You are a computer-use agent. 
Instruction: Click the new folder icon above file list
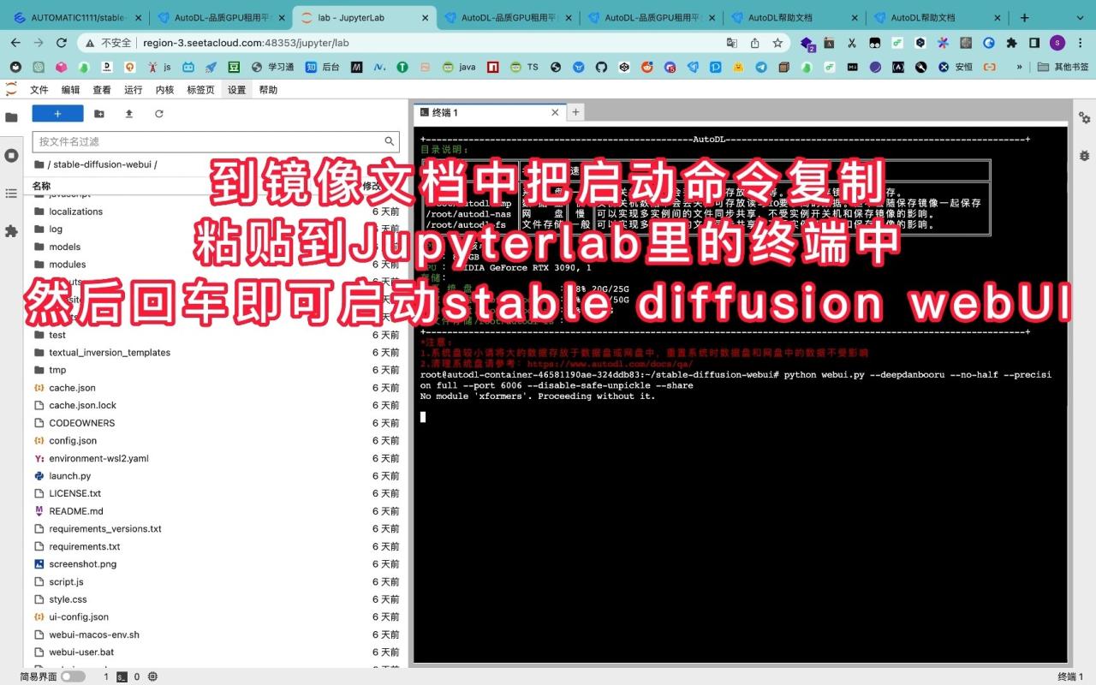coord(98,113)
